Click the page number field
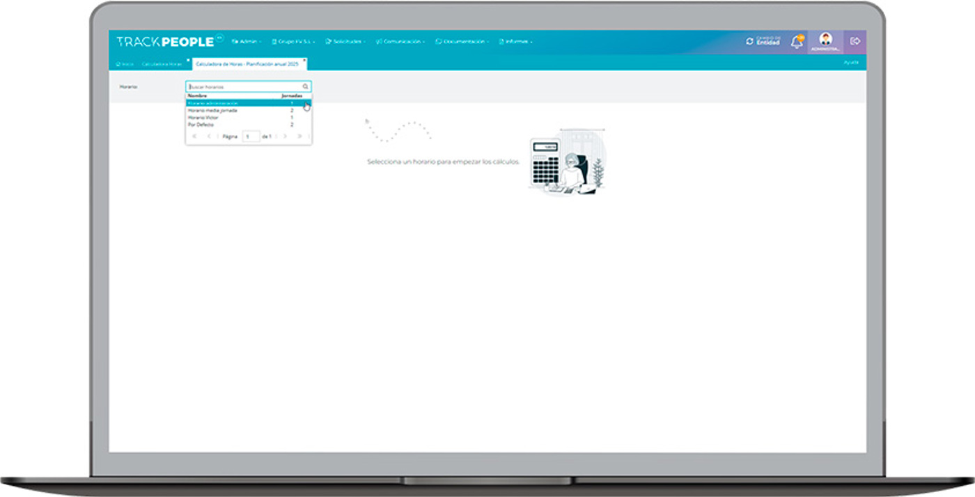The height and width of the screenshot is (497, 975). [251, 136]
